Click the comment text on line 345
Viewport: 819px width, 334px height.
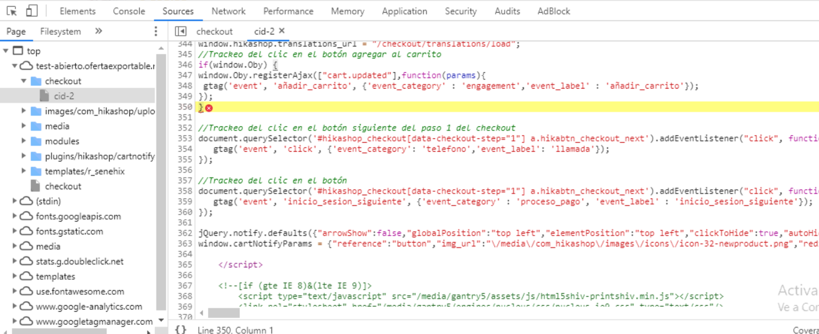point(320,54)
